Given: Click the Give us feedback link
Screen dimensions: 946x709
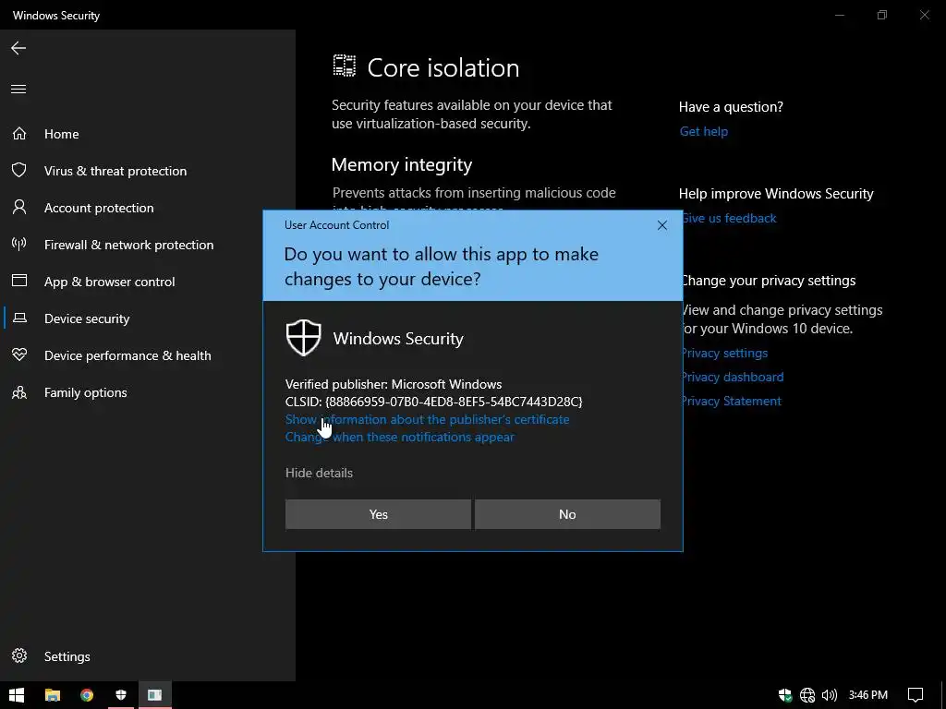Looking at the screenshot, I should pos(729,218).
